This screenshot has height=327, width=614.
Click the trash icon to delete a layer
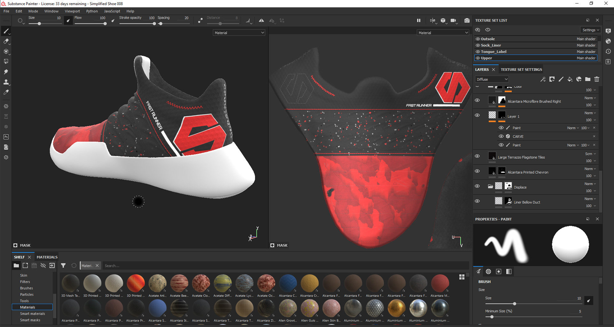597,79
